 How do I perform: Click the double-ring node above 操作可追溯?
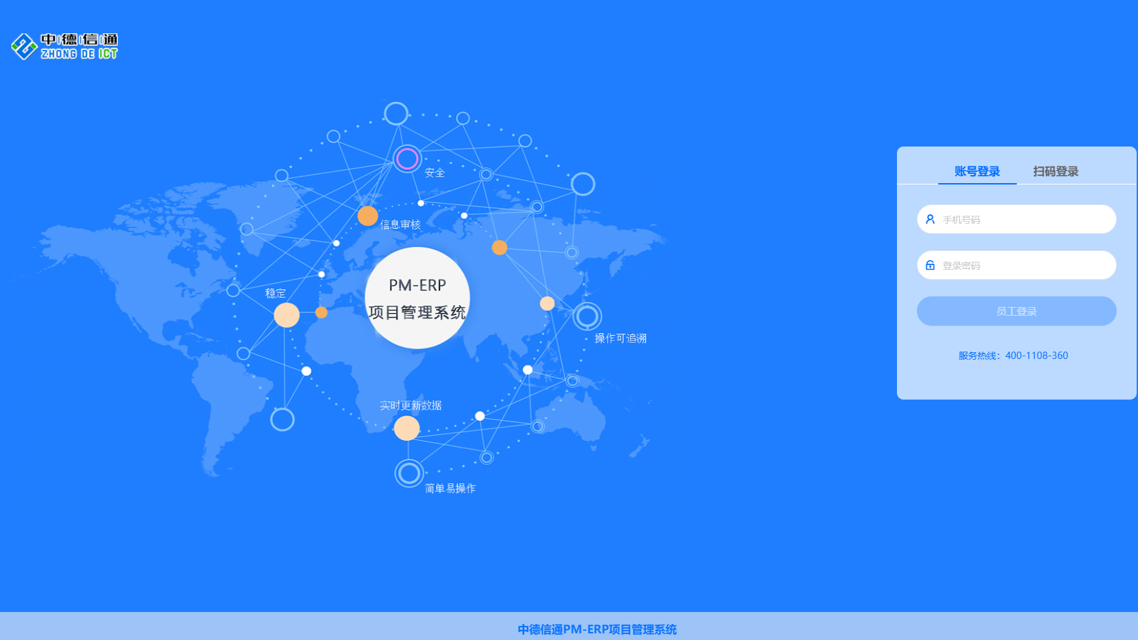pyautogui.click(x=587, y=316)
